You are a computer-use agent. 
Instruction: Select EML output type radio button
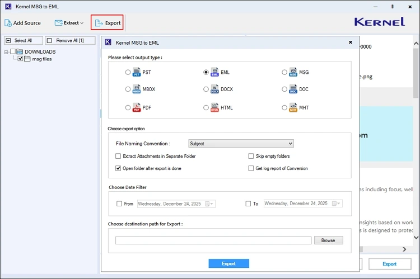[206, 72]
